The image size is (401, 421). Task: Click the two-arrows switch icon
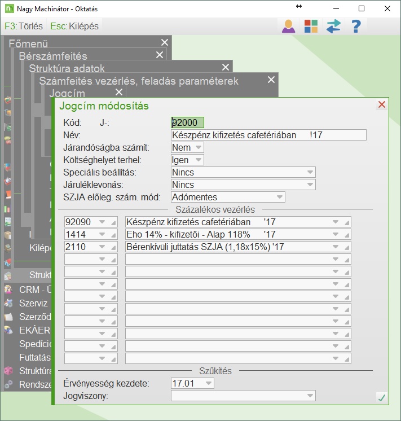click(333, 27)
